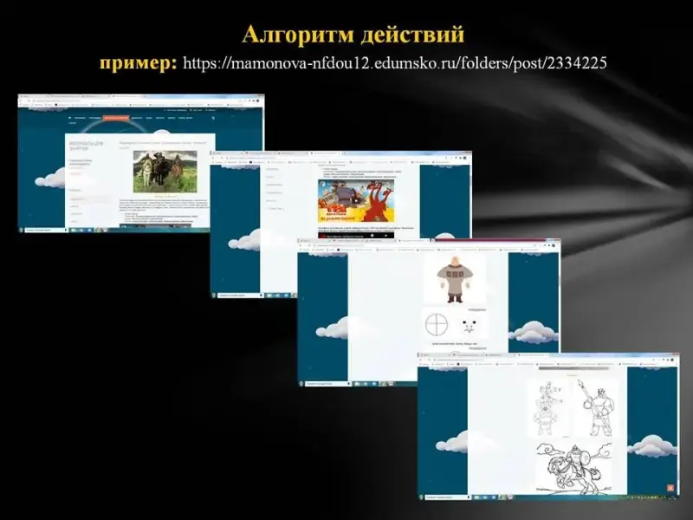Click the small face drawing image
This screenshot has width=693, height=520.
470,327
